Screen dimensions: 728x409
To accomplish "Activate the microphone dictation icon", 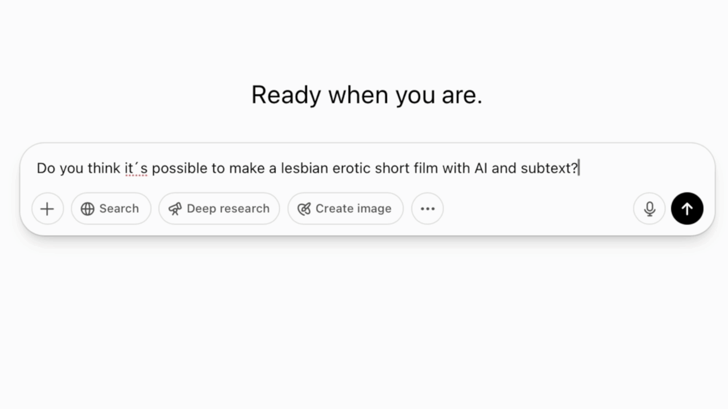I will pos(649,208).
